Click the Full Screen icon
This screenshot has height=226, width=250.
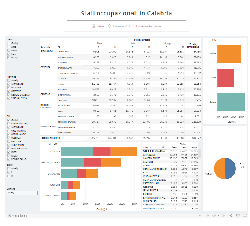click(x=245, y=216)
